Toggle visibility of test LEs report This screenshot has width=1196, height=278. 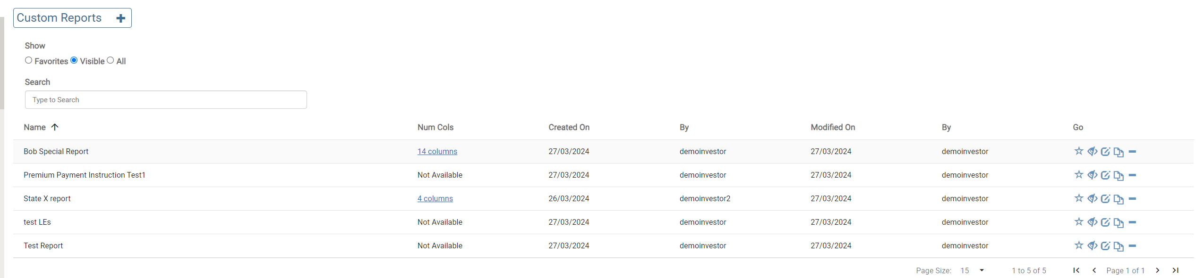pos(1092,222)
